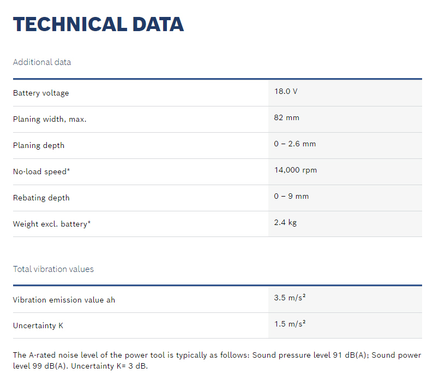
Task: Click the Total vibration values section title
Action: click(x=53, y=269)
